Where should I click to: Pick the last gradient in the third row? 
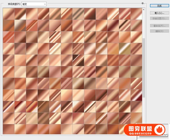(136, 37)
